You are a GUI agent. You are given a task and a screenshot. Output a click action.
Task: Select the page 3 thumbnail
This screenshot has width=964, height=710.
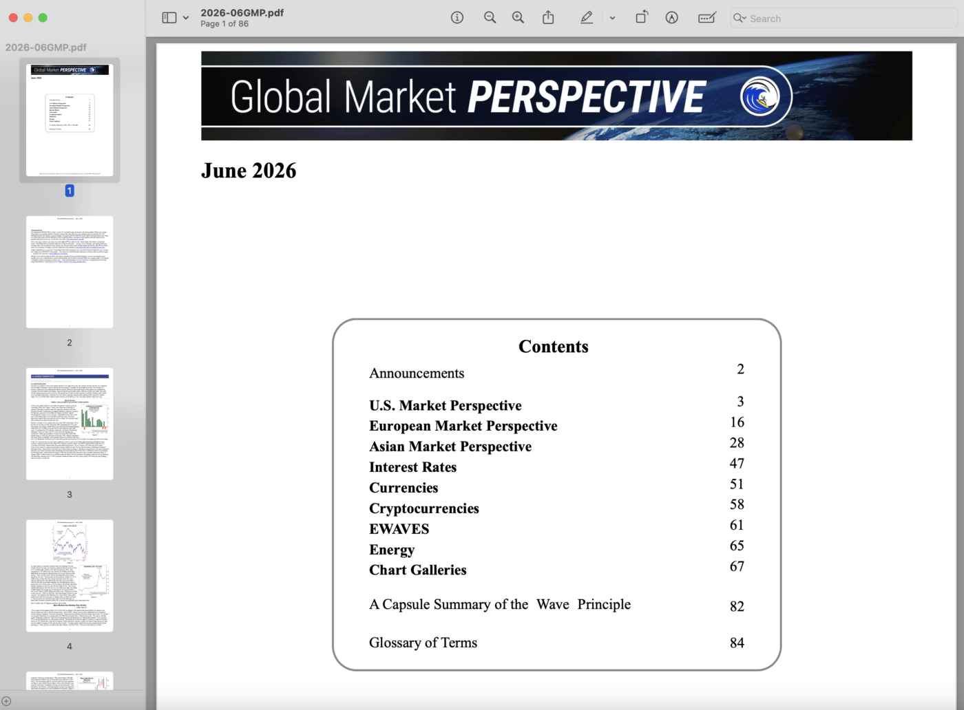click(70, 424)
